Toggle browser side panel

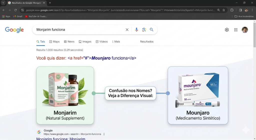tap(240, 10)
